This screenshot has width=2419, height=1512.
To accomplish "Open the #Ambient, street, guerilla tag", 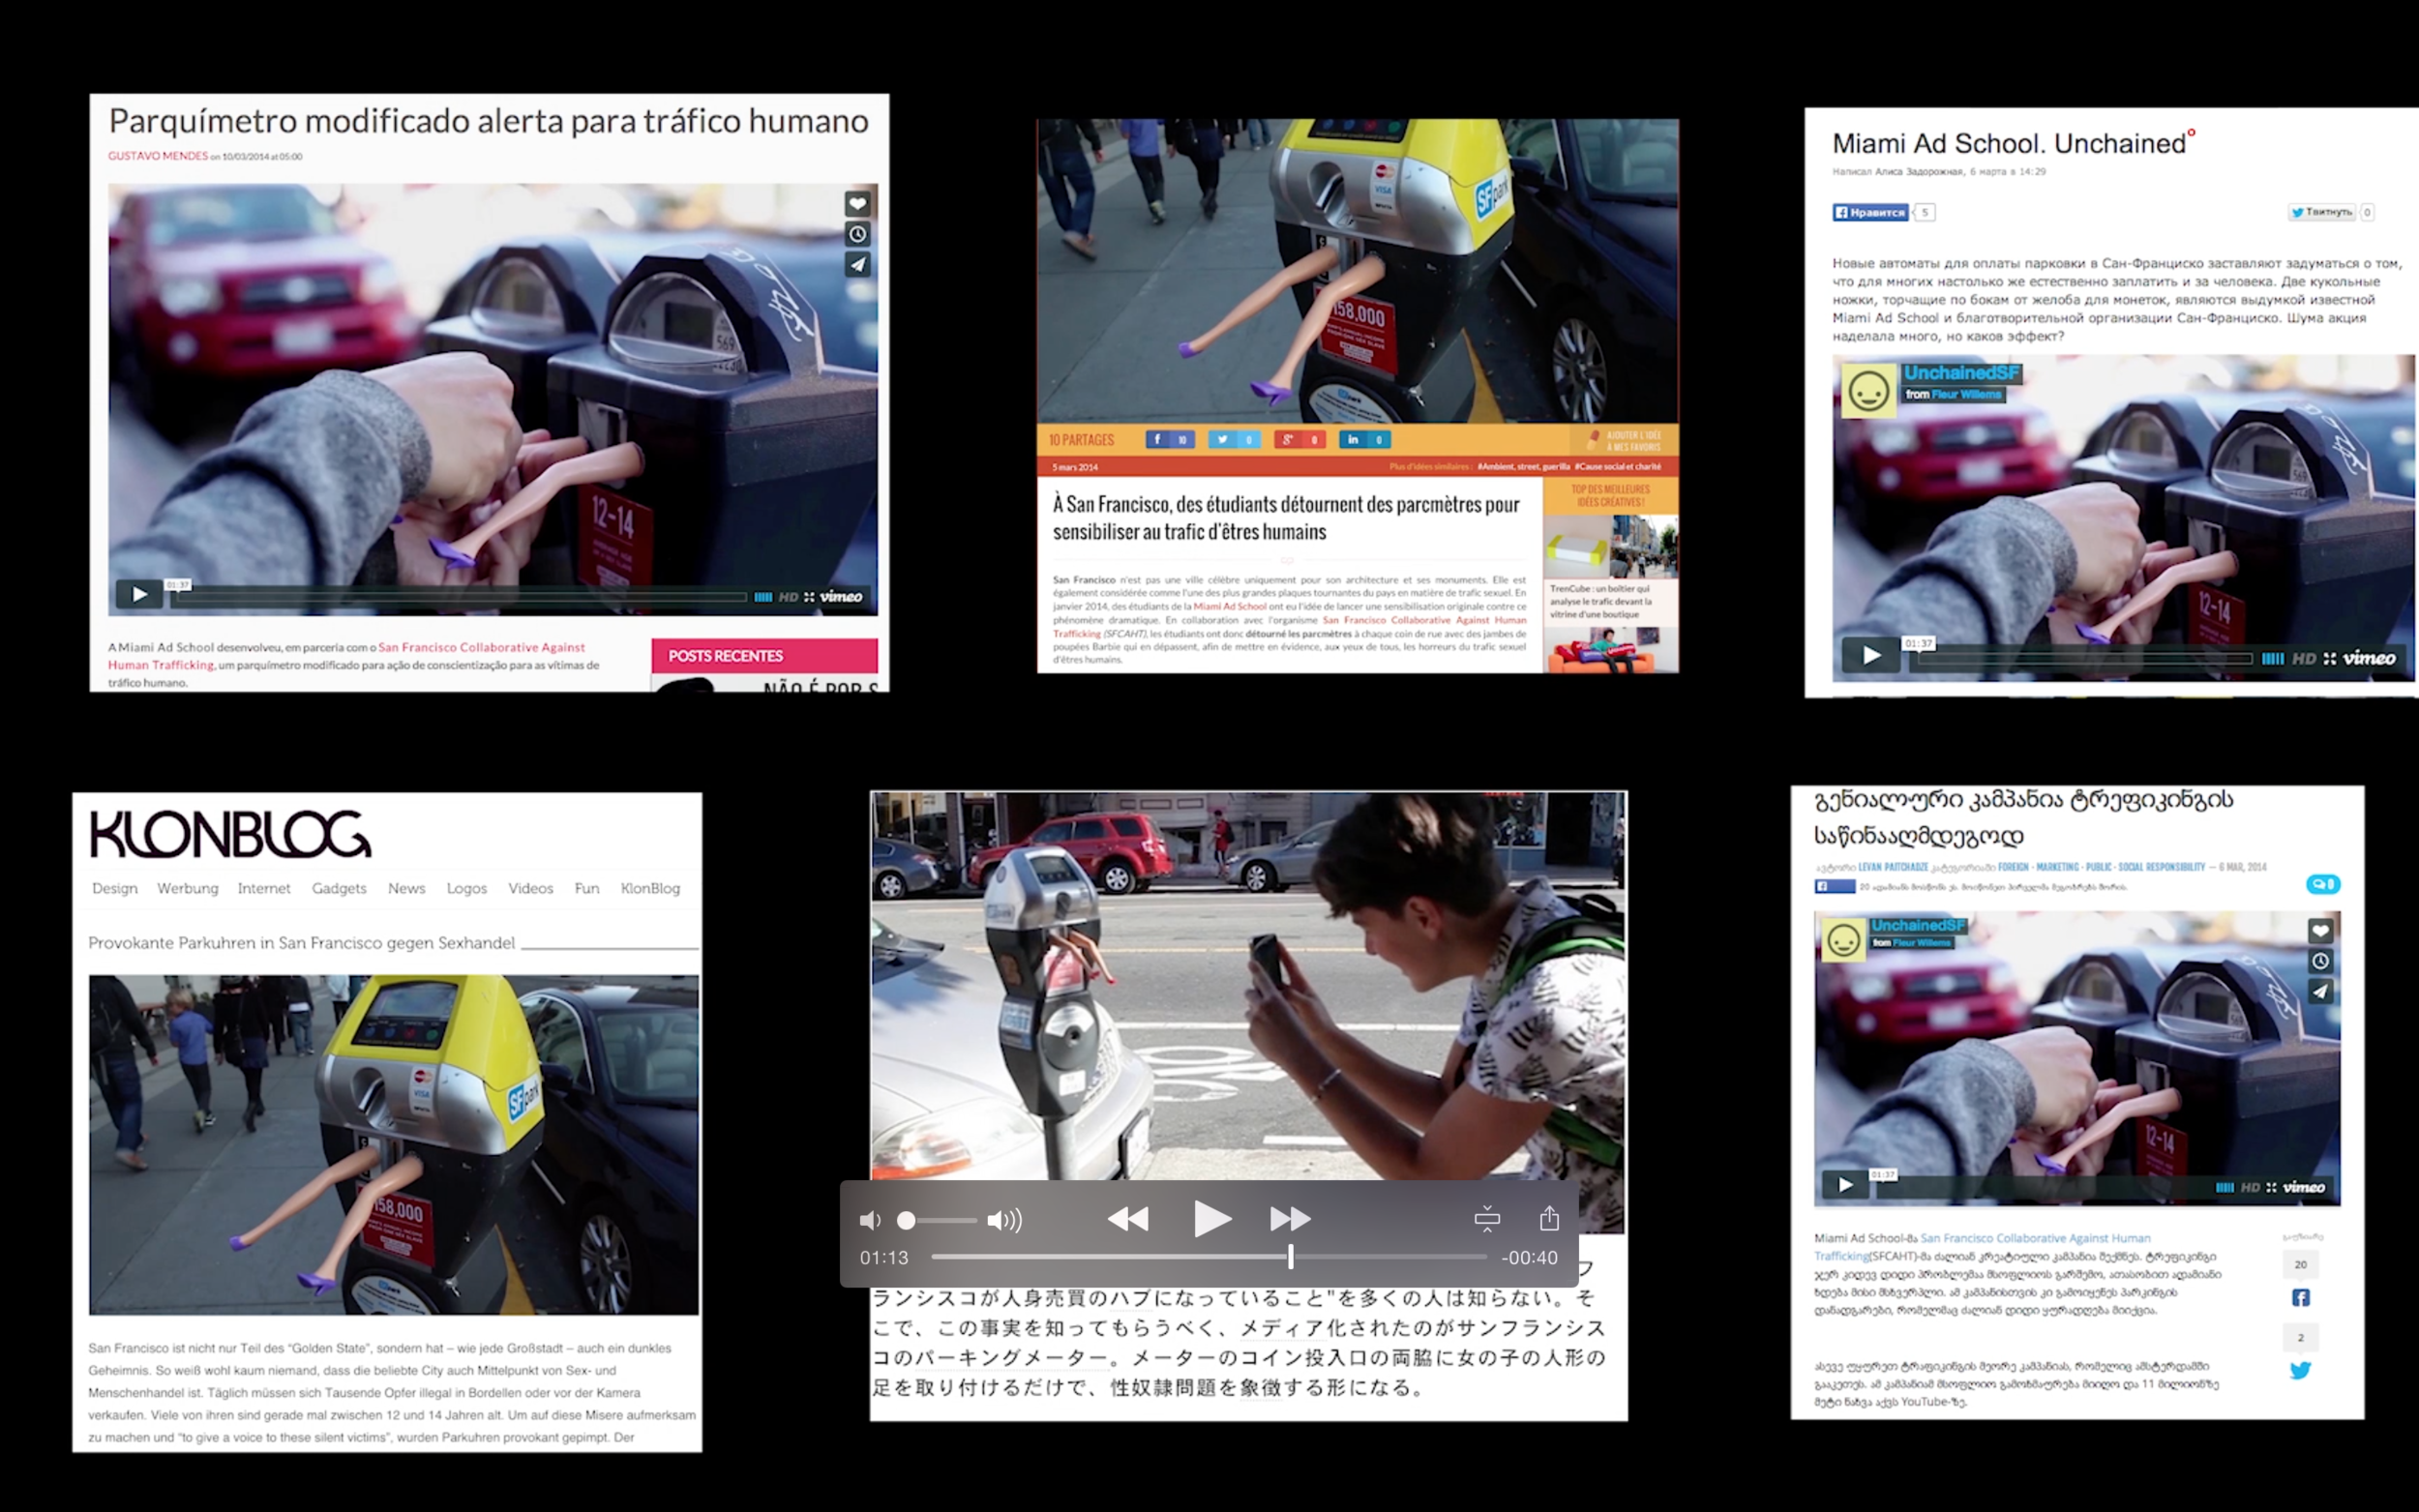I will coord(1523,466).
